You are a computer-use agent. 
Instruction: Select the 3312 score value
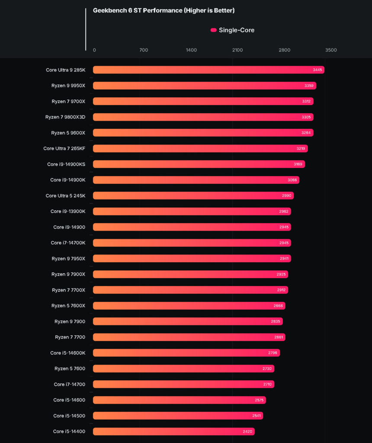[x=306, y=101]
